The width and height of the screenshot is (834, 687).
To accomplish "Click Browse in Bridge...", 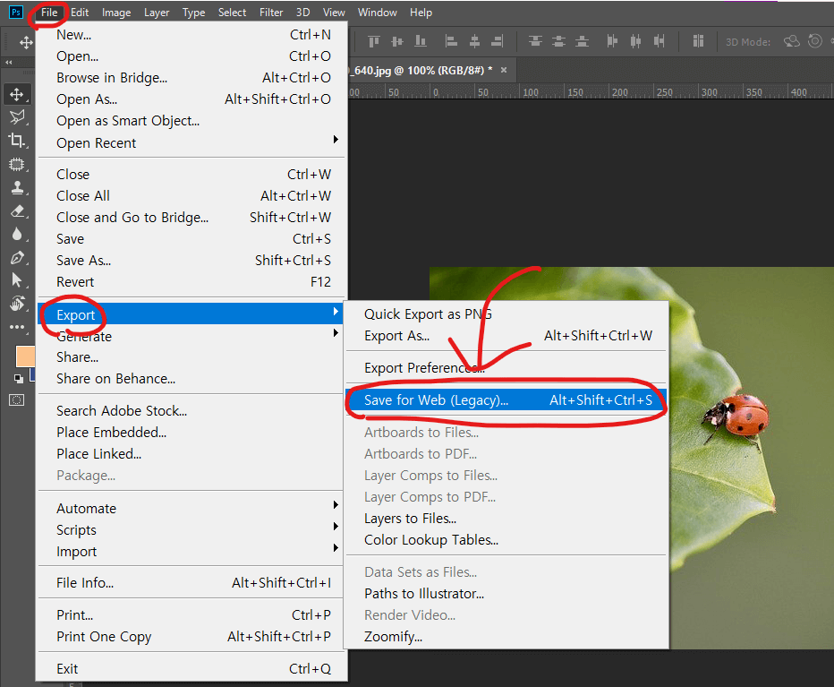I will coord(191,78).
